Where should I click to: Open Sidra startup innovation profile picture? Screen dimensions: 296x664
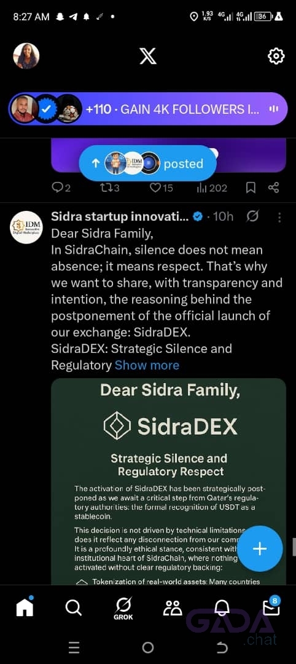pyautogui.click(x=26, y=227)
